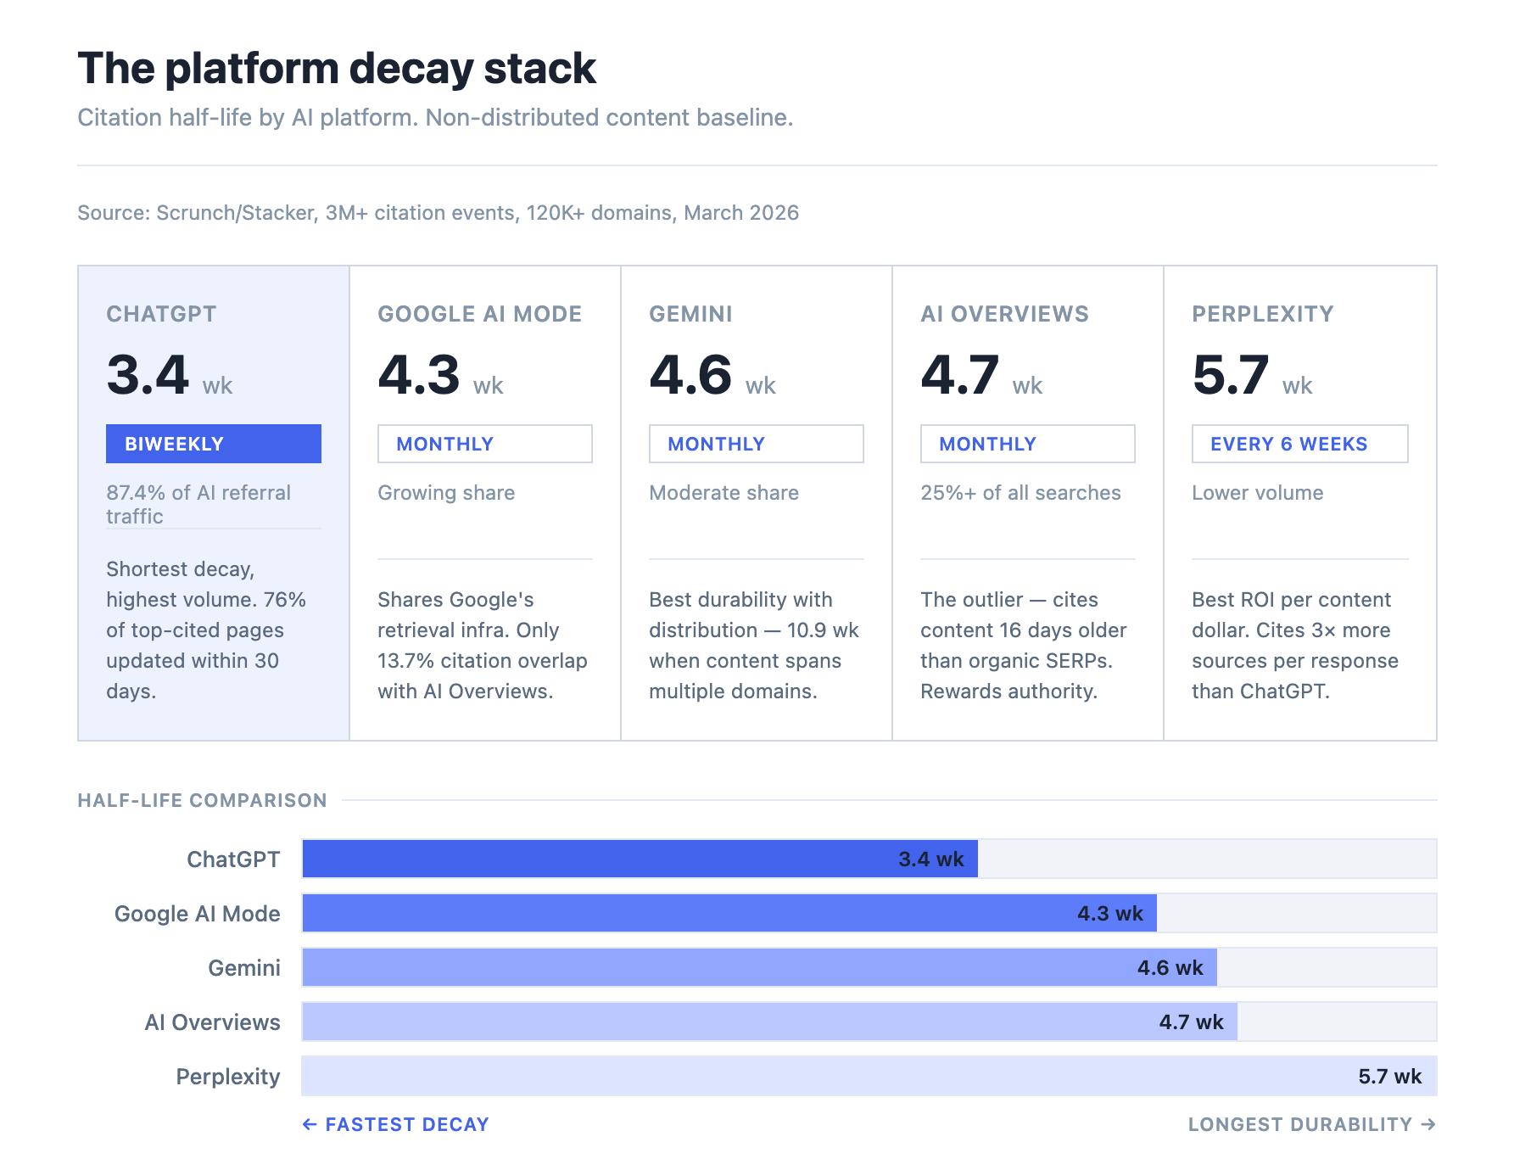Click the 'Best durability with distribution' description

tap(754, 645)
